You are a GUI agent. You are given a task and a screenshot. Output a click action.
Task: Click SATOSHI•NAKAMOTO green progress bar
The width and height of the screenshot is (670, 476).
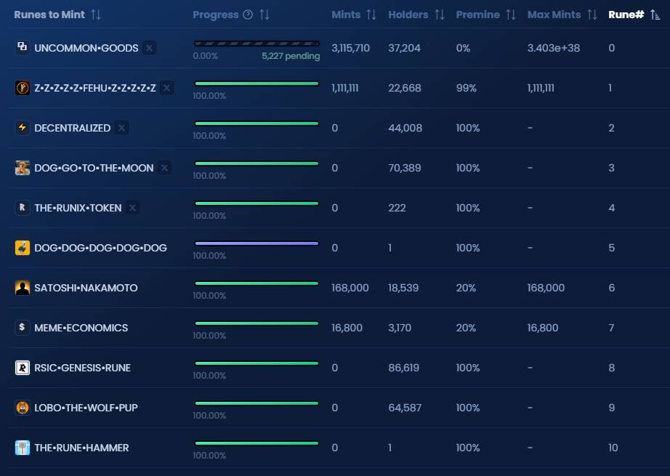257,283
